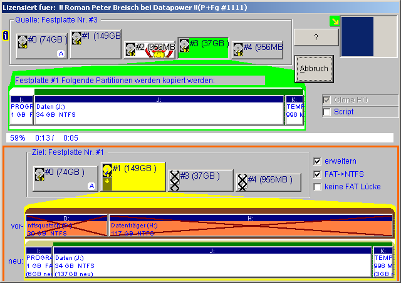The width and height of the screenshot is (401, 283).
Task: Disable the FAT->NTFS conversion checkbox
Action: click(x=318, y=174)
